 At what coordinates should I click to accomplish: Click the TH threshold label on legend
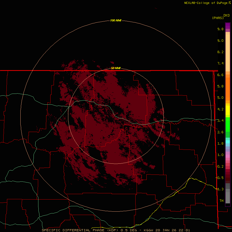(x=221, y=201)
